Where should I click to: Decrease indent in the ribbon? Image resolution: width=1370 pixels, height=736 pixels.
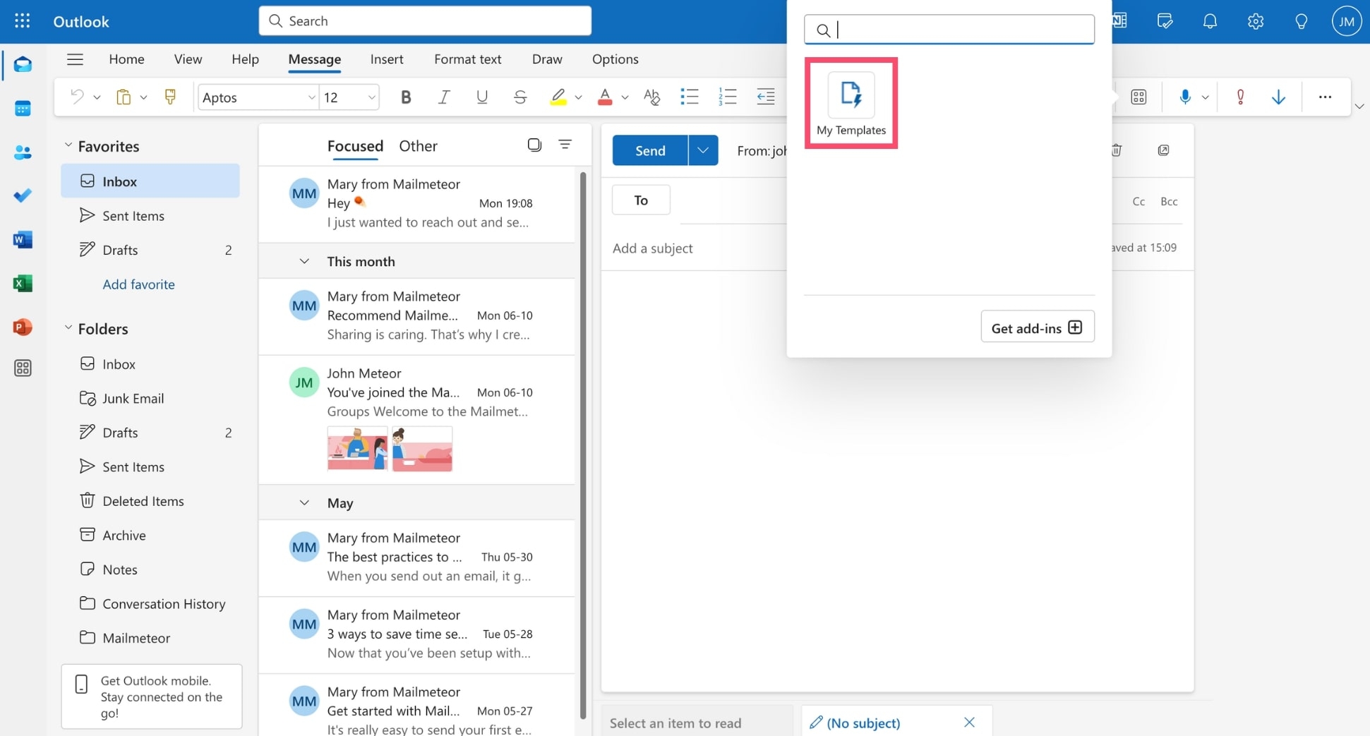(766, 97)
